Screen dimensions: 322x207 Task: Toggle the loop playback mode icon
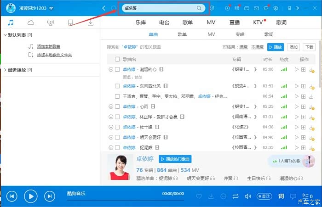tap(236, 196)
